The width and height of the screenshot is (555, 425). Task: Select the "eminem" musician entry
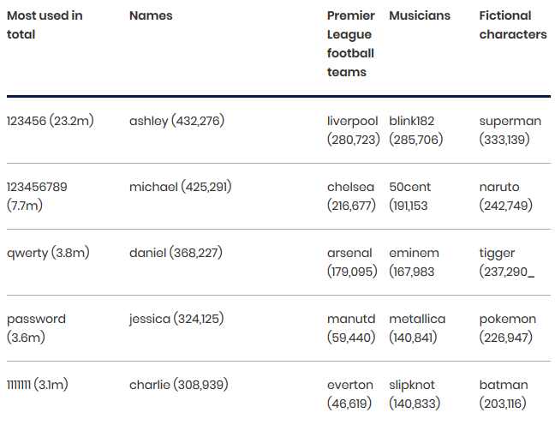415,262
